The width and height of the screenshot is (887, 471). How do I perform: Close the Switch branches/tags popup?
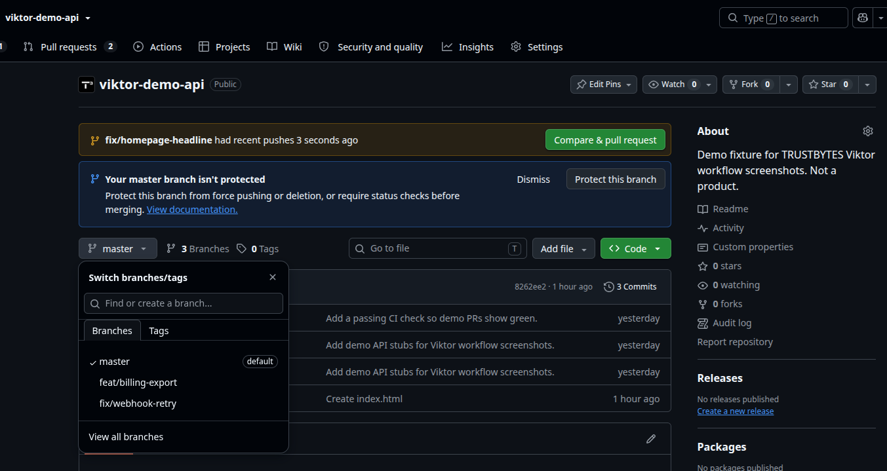click(273, 278)
